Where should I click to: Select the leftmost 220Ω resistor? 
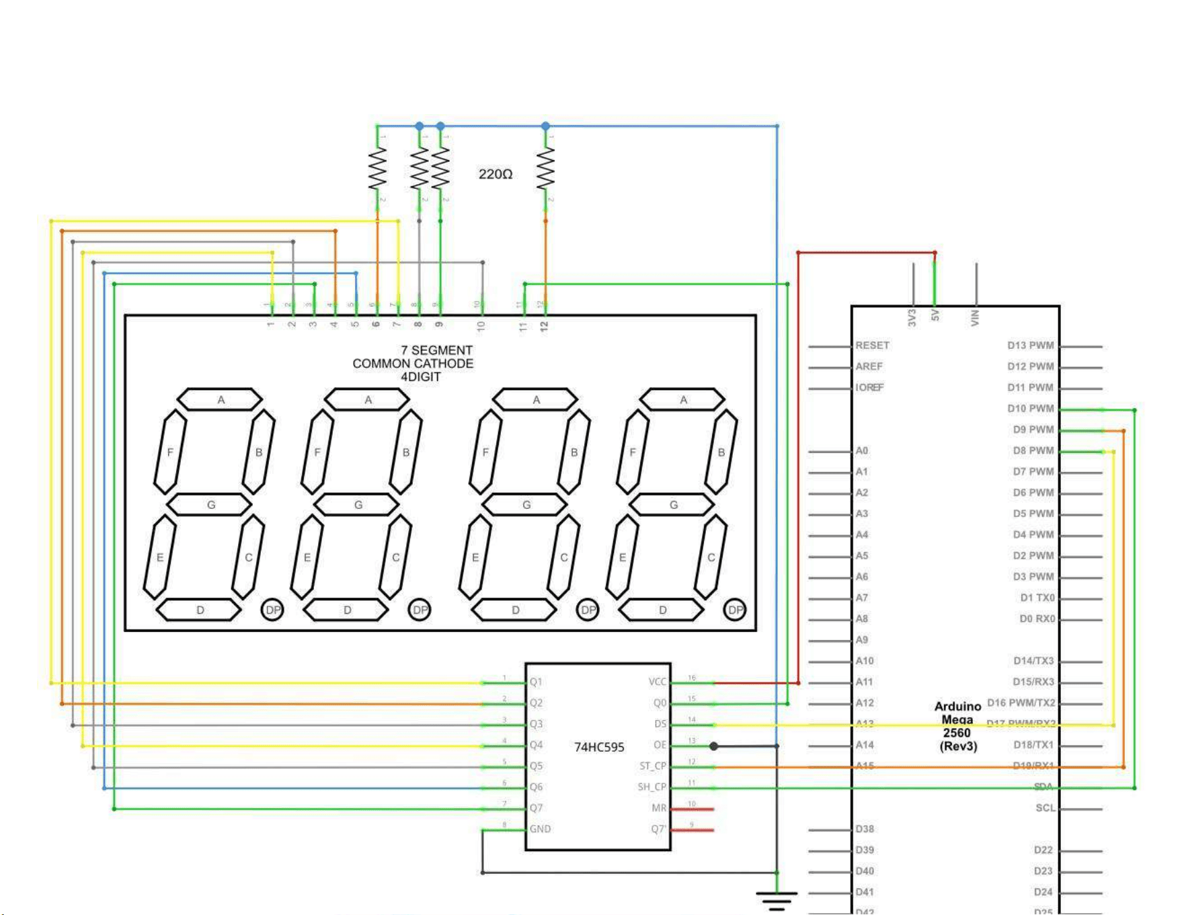(377, 168)
